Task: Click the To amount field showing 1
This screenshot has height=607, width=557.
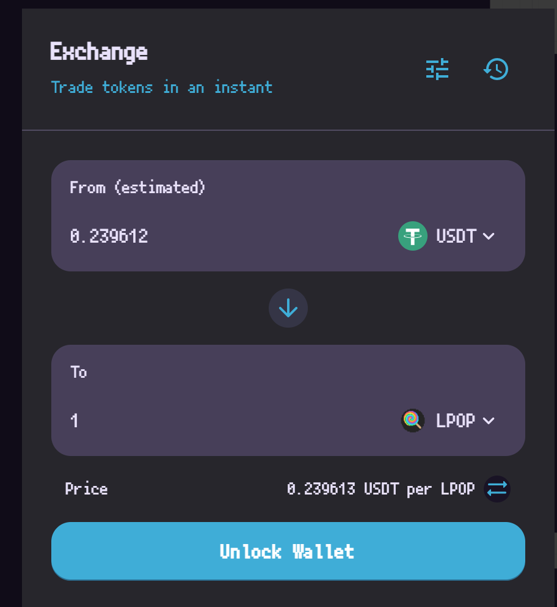Action: pos(228,421)
